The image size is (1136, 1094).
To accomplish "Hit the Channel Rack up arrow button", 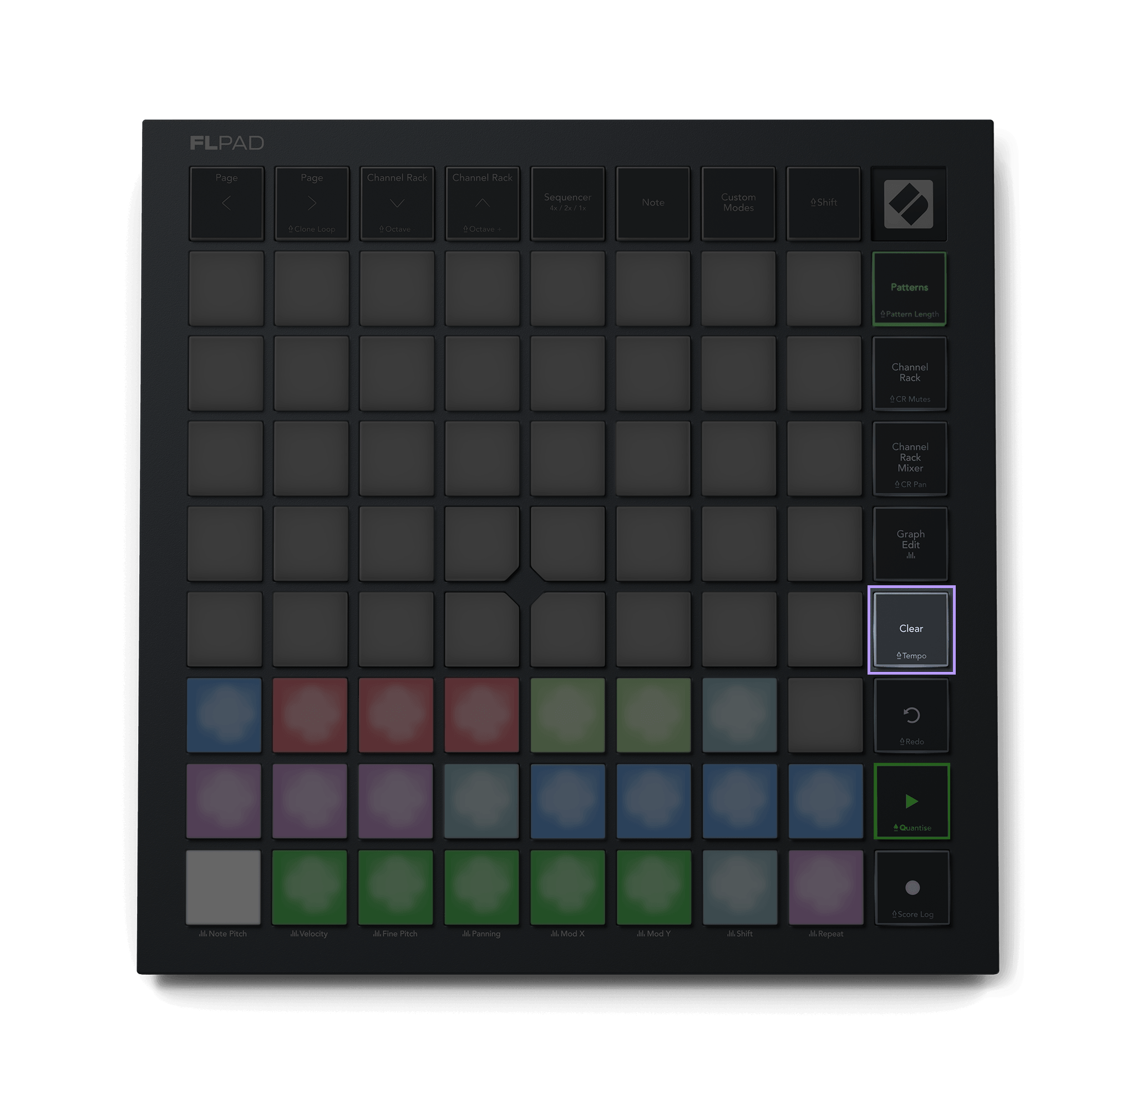I will pyautogui.click(x=482, y=203).
